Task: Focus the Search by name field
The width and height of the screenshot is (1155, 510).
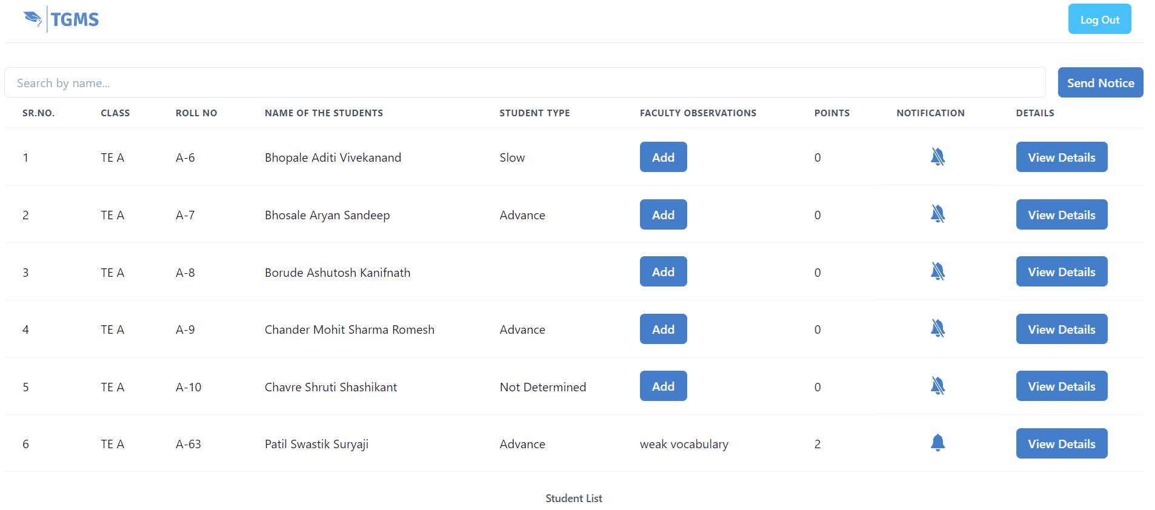Action: point(525,82)
